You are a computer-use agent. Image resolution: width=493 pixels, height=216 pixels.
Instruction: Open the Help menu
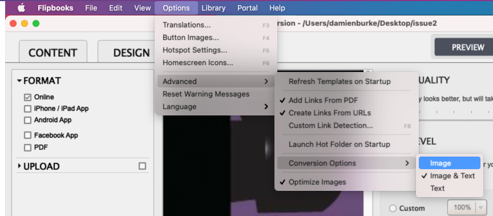point(277,8)
